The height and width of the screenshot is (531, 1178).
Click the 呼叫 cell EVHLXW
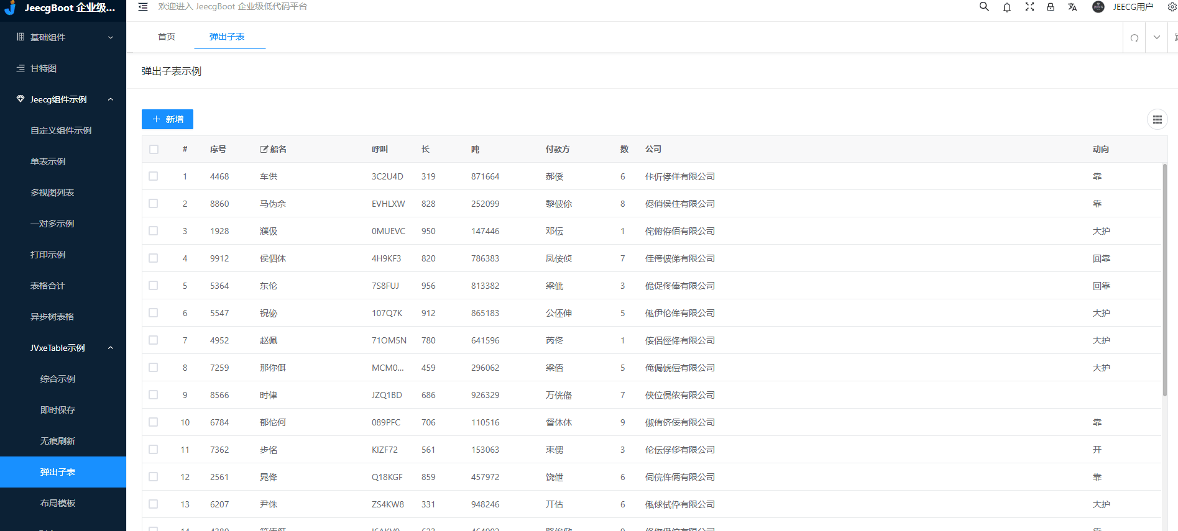(x=389, y=204)
